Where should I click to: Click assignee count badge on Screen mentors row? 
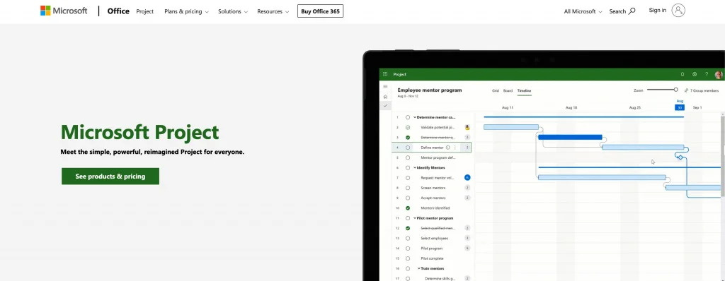click(467, 188)
